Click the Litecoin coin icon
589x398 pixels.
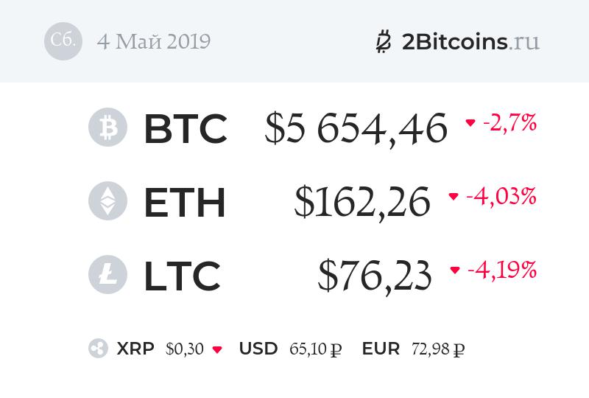[x=107, y=275]
